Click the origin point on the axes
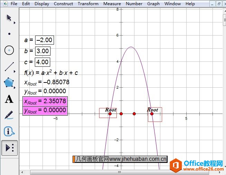This screenshot has width=226, height=175. point(121,114)
